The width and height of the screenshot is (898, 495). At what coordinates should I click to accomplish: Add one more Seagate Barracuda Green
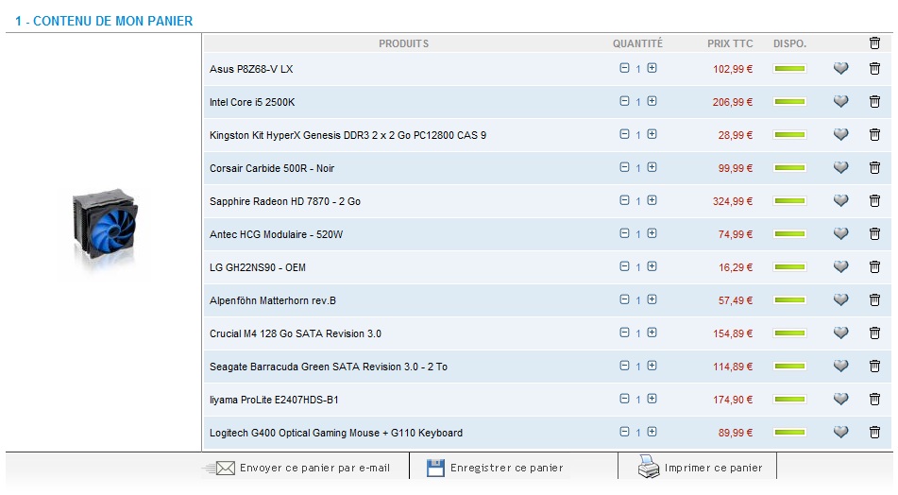652,366
